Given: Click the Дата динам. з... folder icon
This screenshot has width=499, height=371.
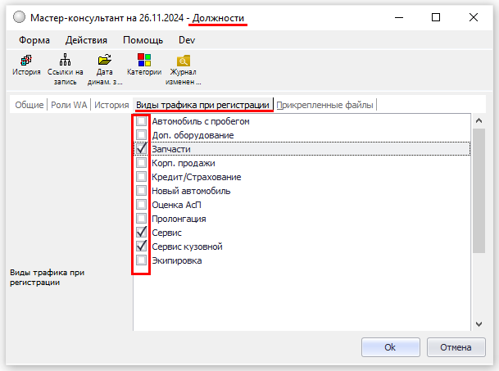Looking at the screenshot, I should click(x=105, y=61).
